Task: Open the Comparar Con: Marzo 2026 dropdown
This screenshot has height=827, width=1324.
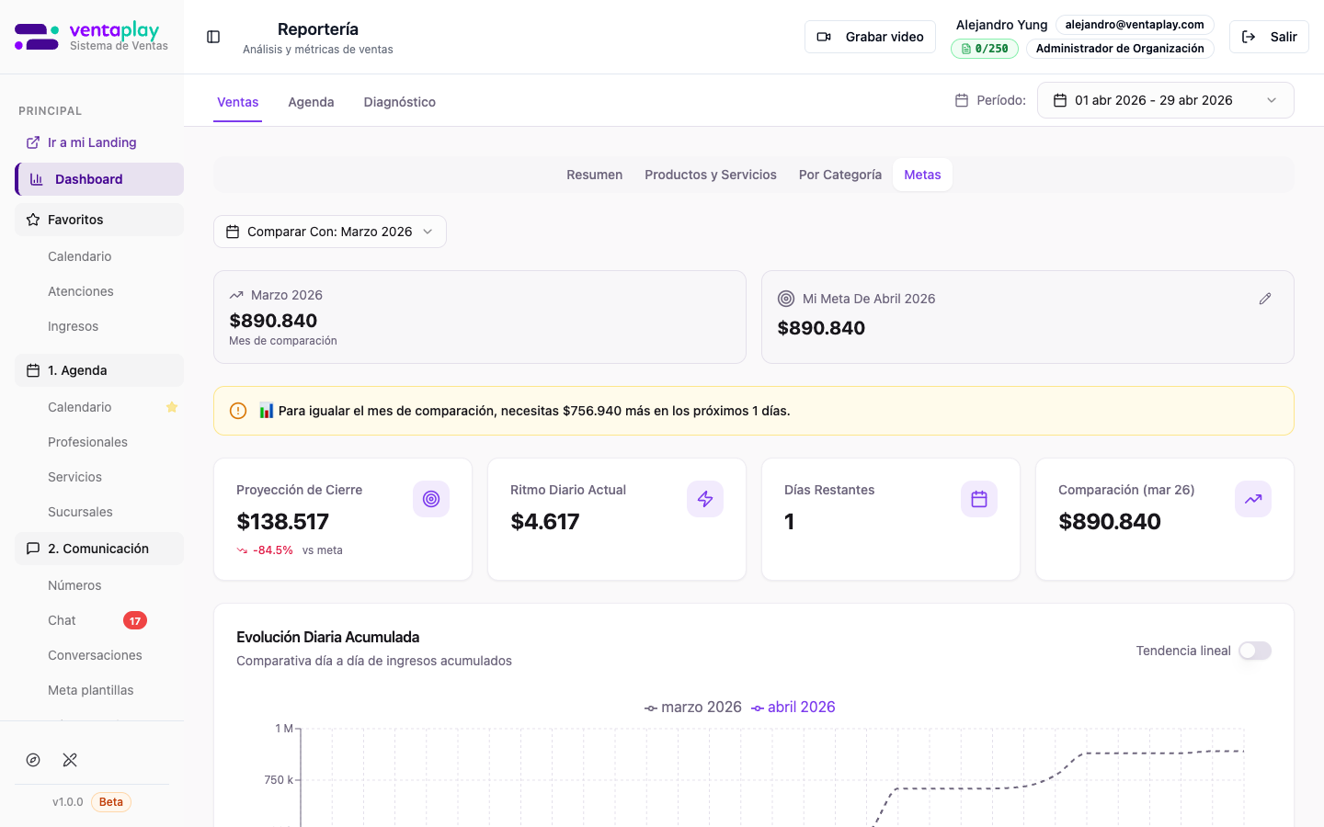Action: [x=329, y=232]
